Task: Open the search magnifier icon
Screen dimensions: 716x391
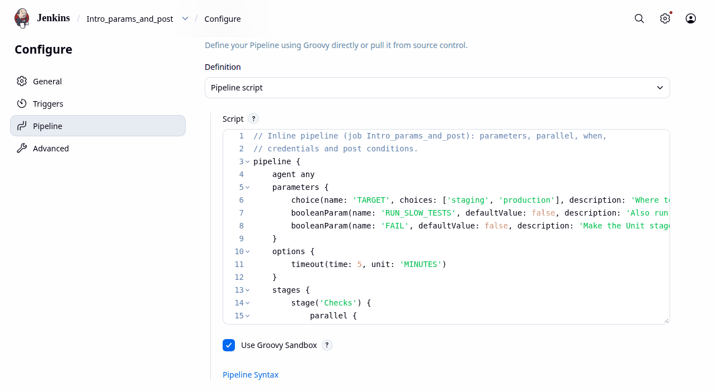Action: tap(639, 18)
